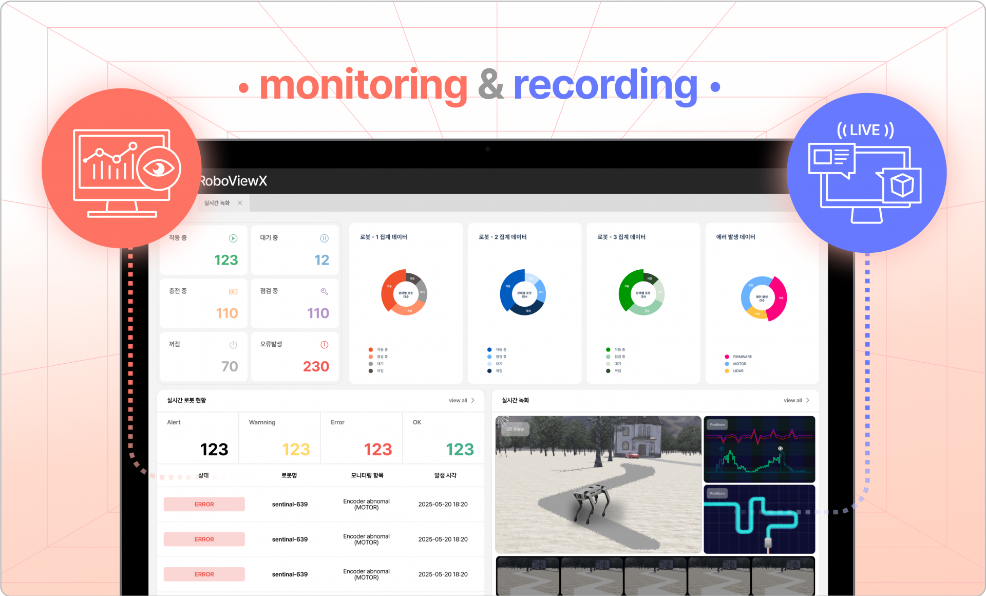Open view all for 실시간 로봇 현황

[x=458, y=401]
